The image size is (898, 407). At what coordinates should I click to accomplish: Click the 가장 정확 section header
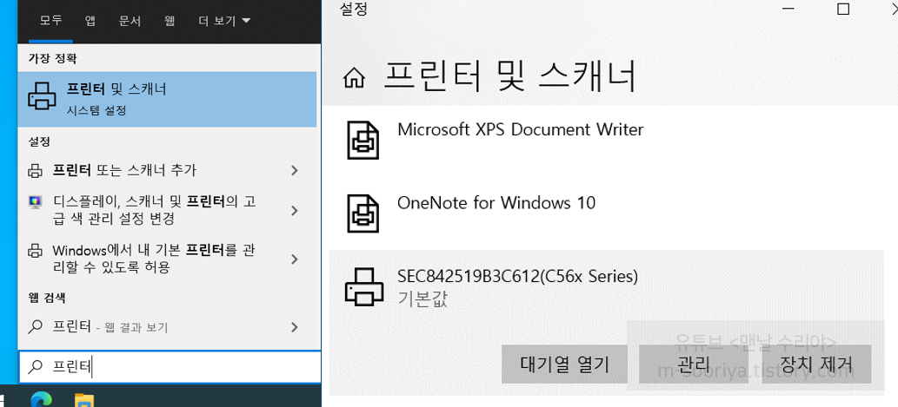pos(53,58)
